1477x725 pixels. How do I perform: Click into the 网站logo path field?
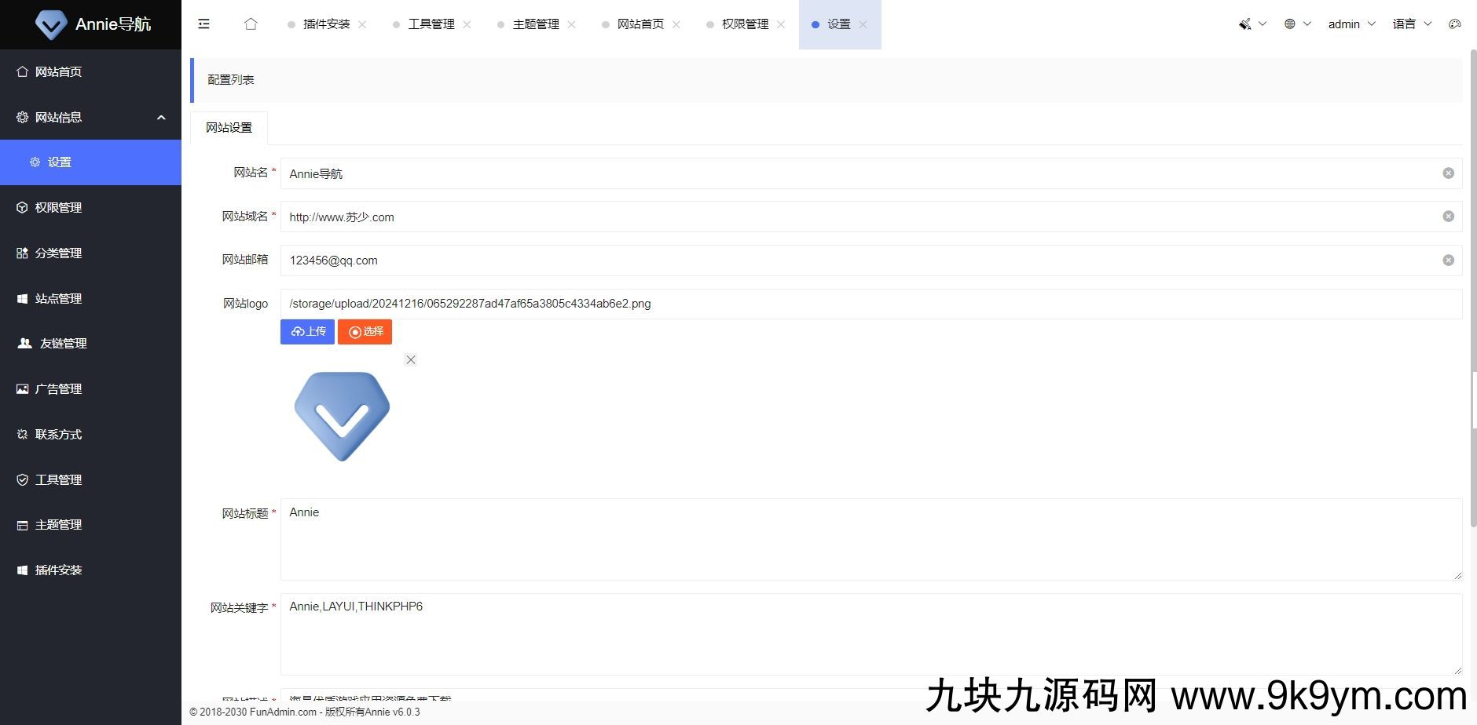(870, 304)
